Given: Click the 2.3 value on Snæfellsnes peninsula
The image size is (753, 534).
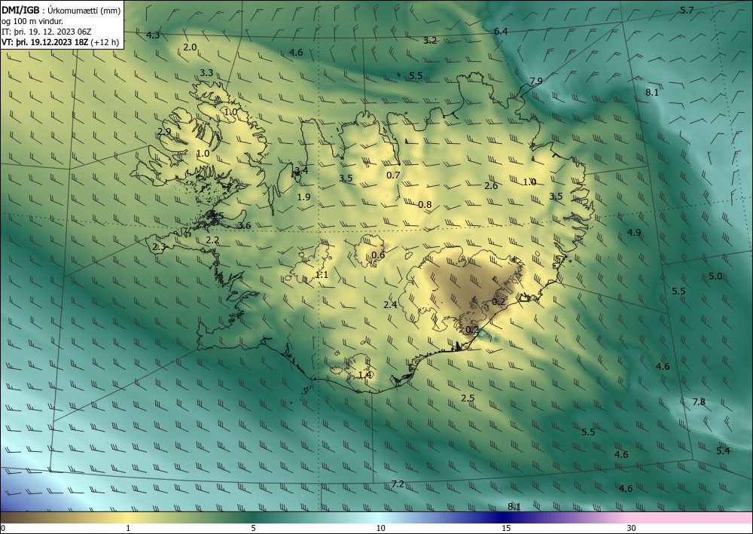Looking at the screenshot, I should click(160, 247).
